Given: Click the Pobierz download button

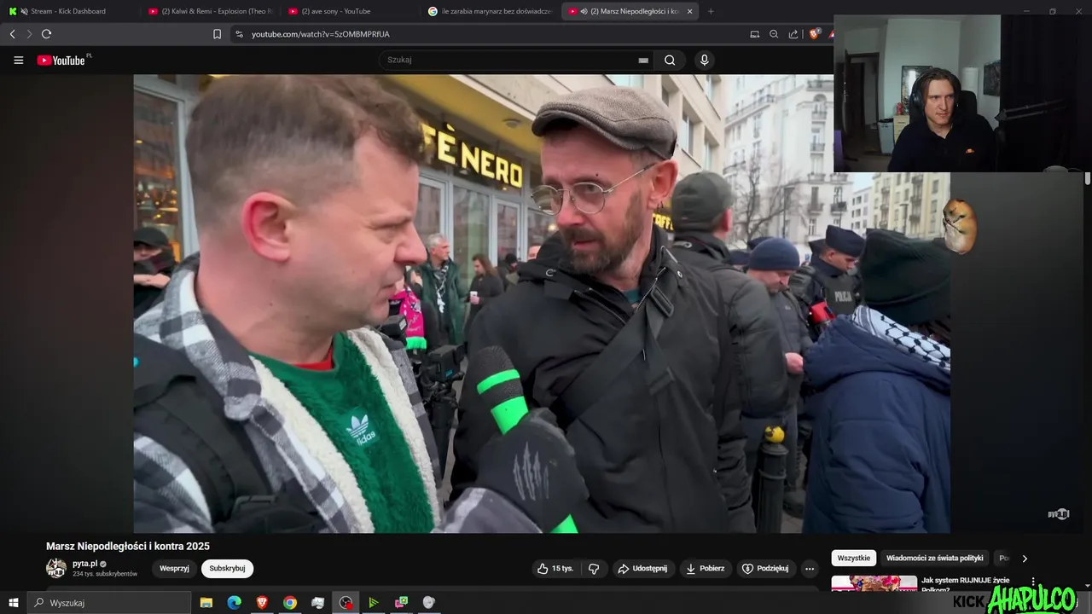Looking at the screenshot, I should [x=706, y=569].
